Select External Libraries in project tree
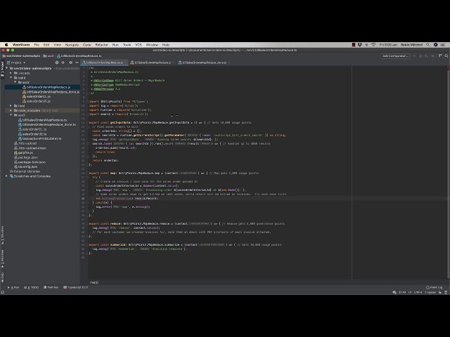 25,171
